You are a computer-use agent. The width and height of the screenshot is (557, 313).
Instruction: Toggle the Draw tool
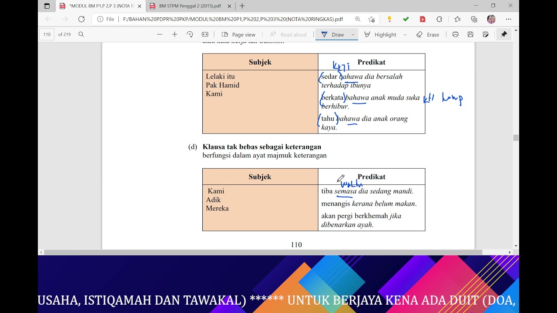[x=332, y=34]
